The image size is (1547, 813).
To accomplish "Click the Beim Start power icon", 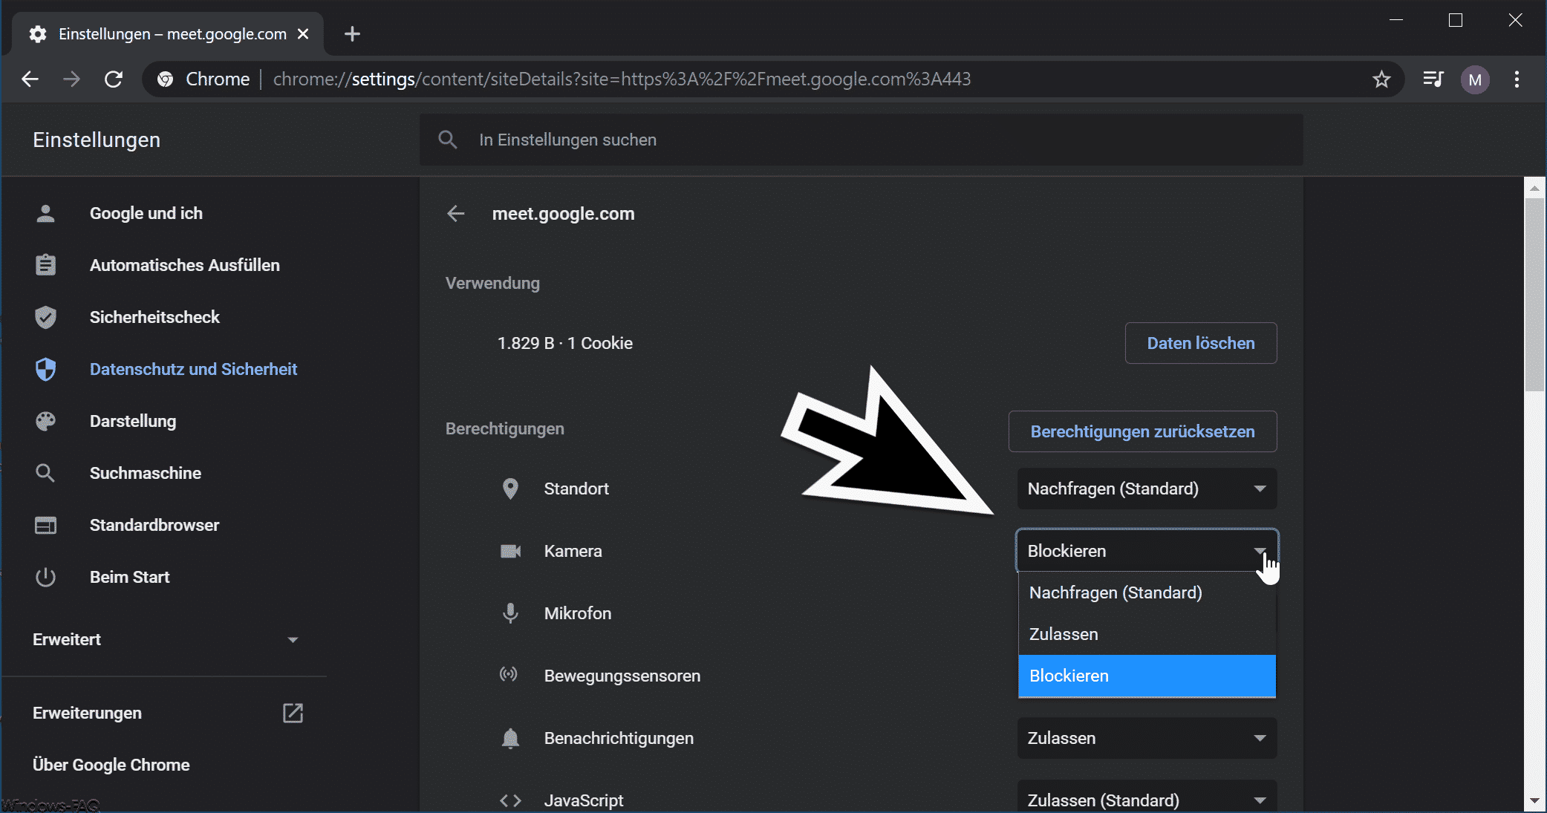I will click(45, 577).
